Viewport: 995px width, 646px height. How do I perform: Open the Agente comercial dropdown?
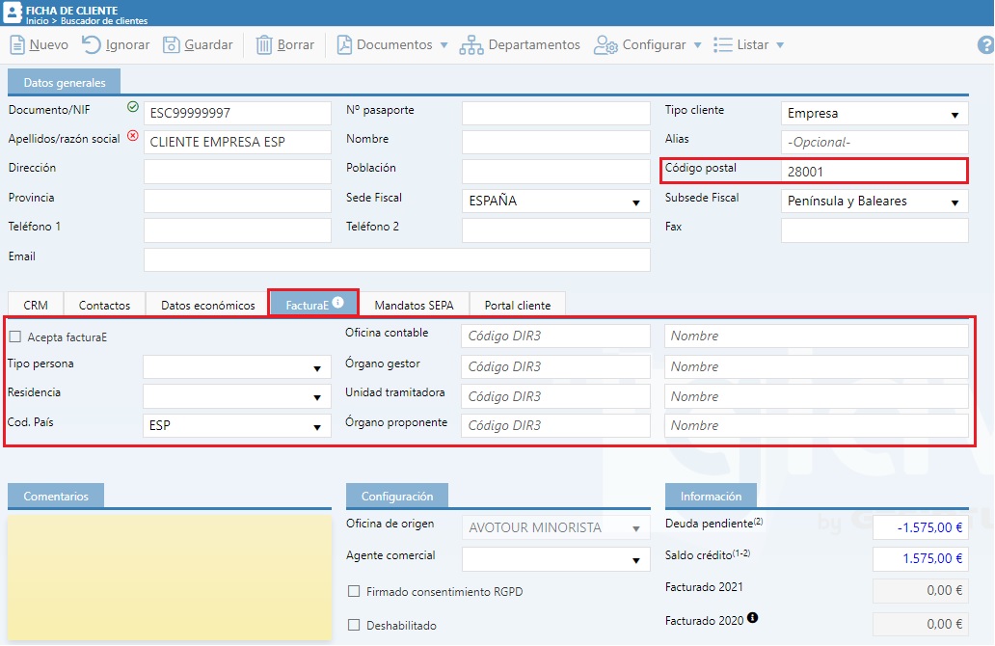(555, 559)
